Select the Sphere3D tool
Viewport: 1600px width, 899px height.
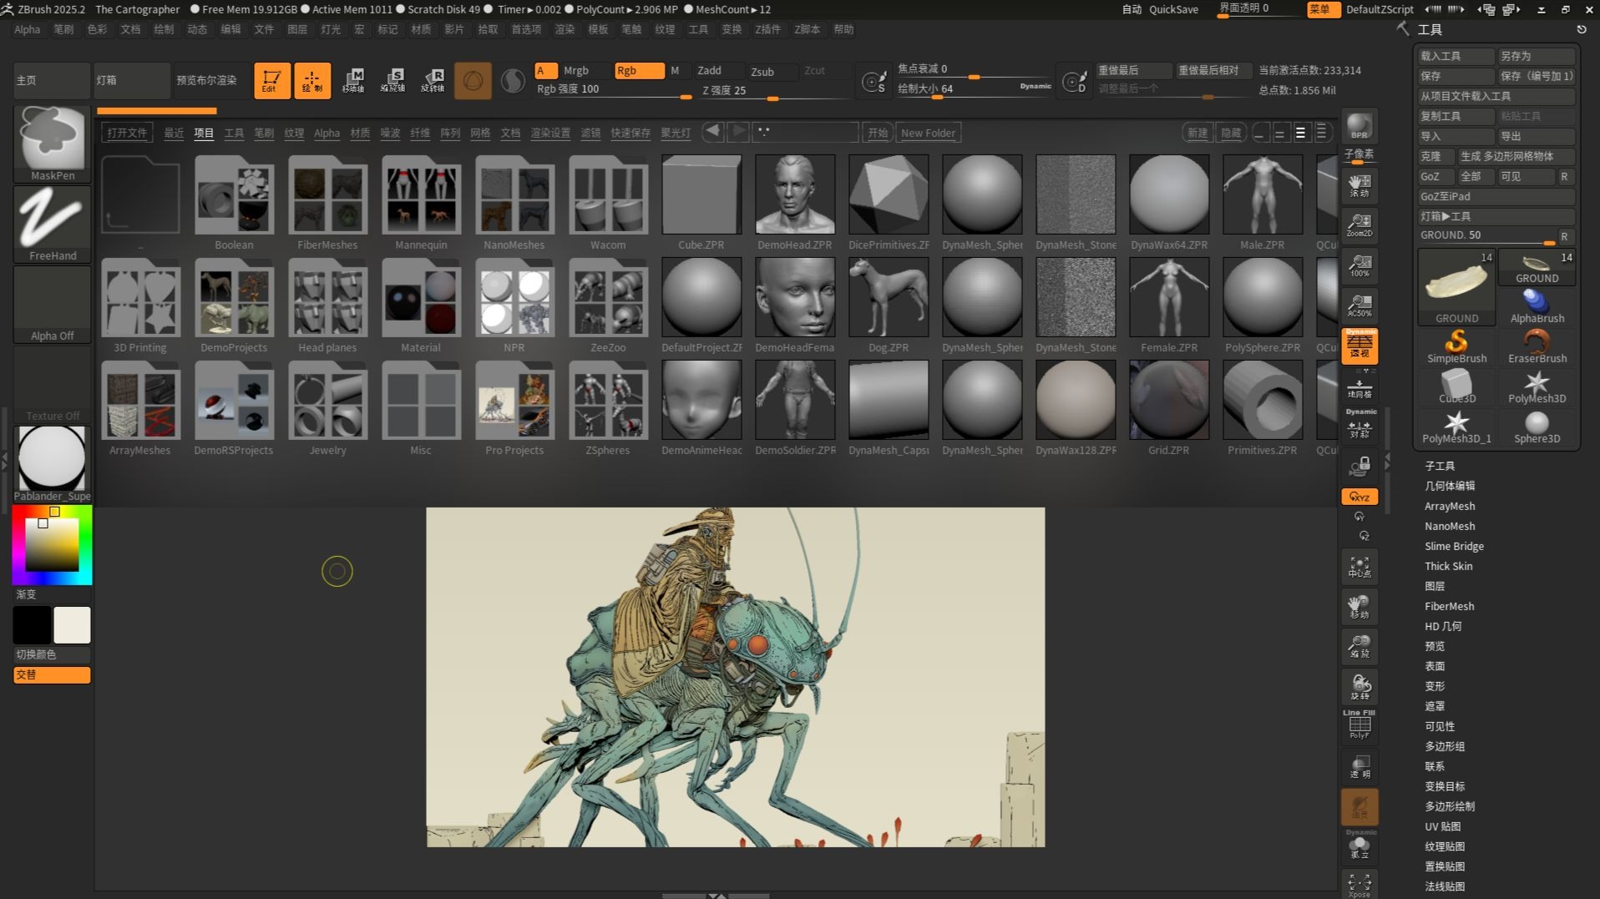[1537, 427]
